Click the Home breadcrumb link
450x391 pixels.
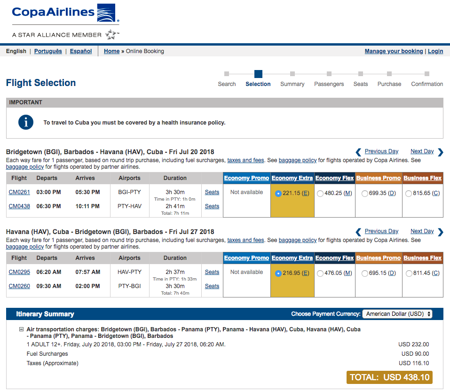pyautogui.click(x=111, y=51)
